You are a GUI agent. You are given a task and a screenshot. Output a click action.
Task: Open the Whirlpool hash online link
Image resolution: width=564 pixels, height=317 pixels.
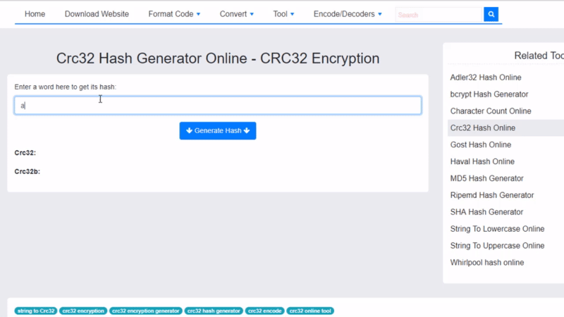486,263
